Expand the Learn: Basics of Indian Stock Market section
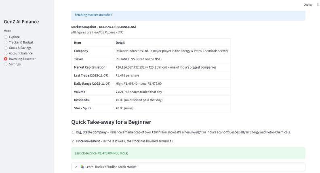The height and width of the screenshot is (173, 320). [188, 167]
